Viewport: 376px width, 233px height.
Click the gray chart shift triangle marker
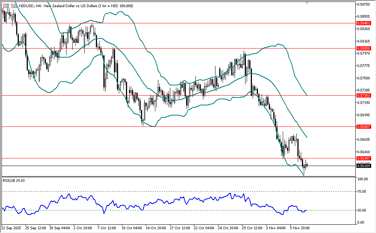[307, 3]
